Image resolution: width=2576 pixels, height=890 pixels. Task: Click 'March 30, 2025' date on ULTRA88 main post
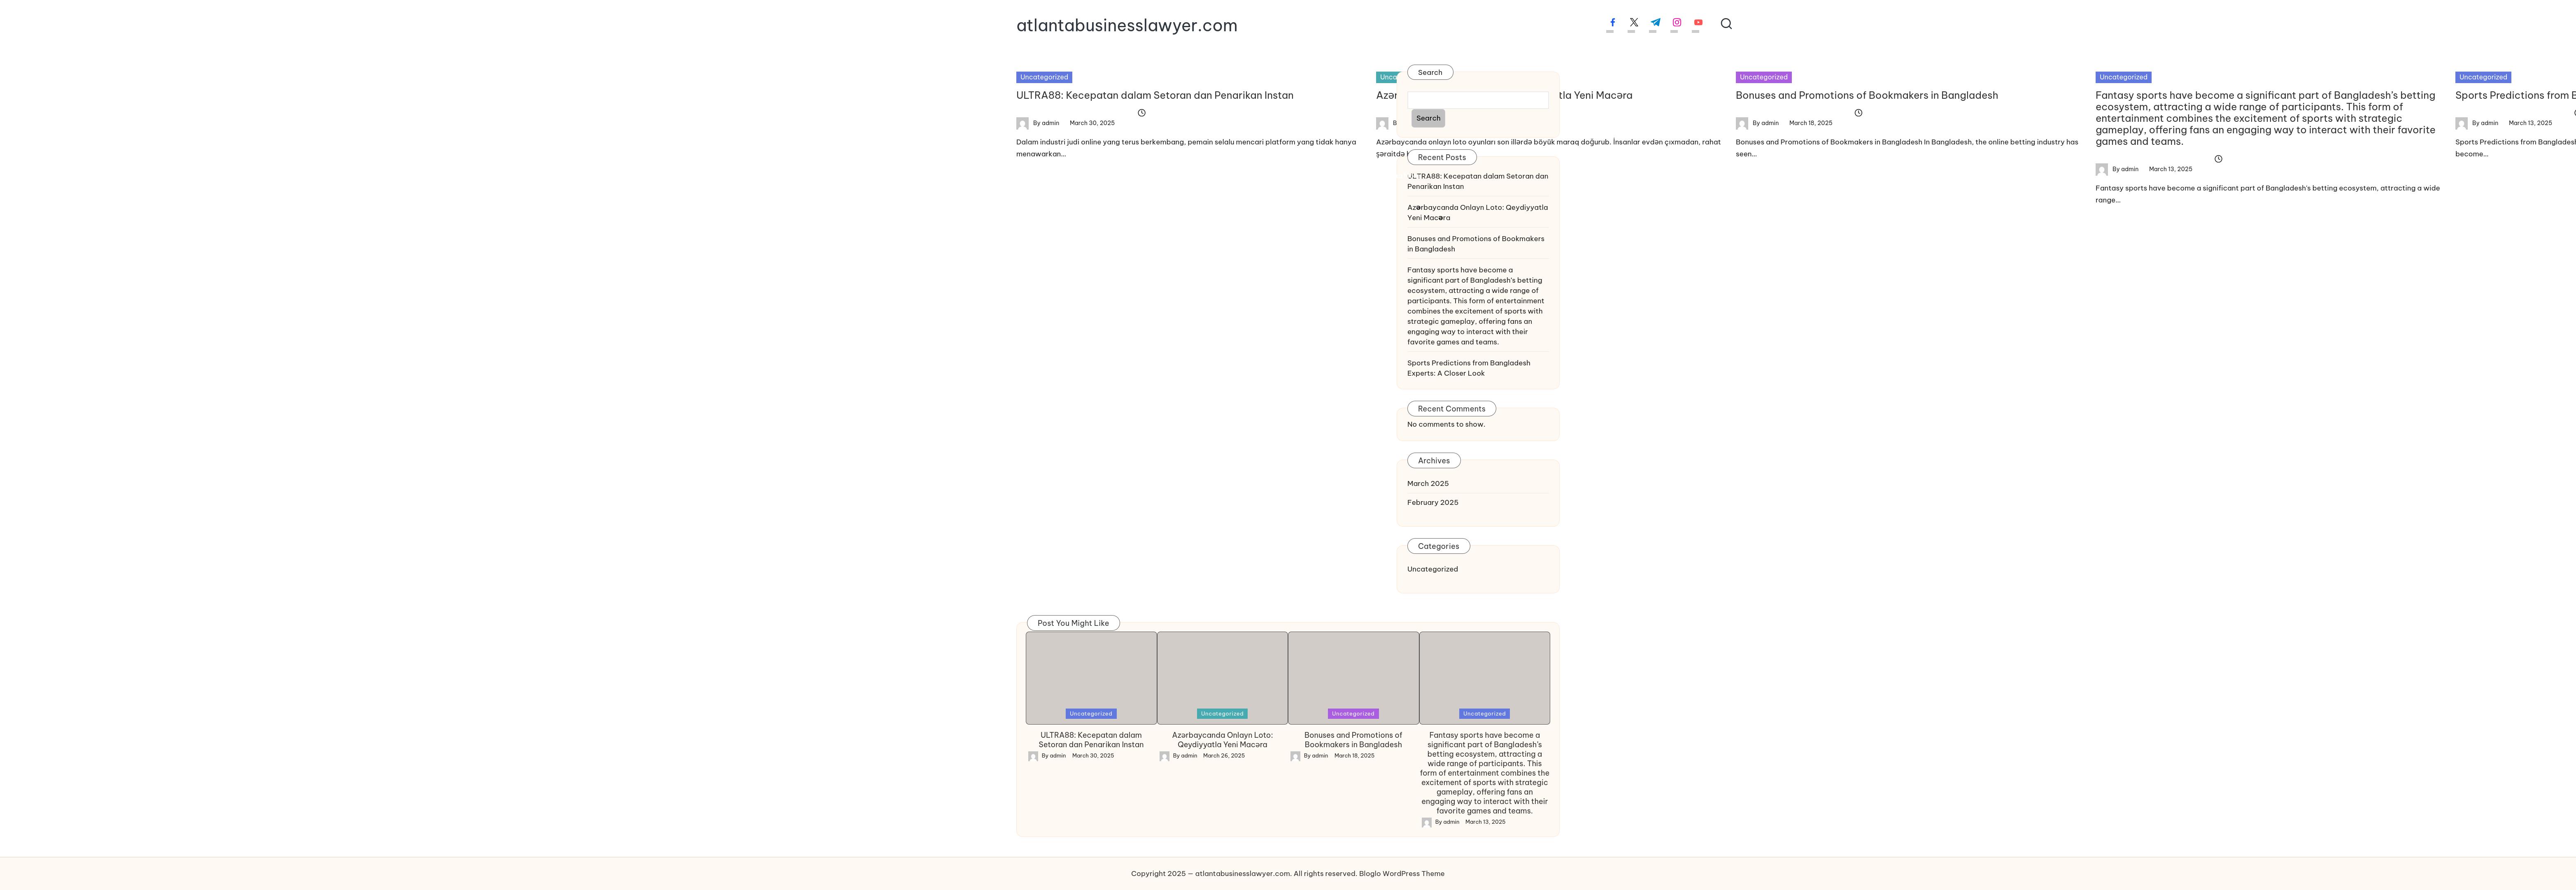coord(1092,123)
